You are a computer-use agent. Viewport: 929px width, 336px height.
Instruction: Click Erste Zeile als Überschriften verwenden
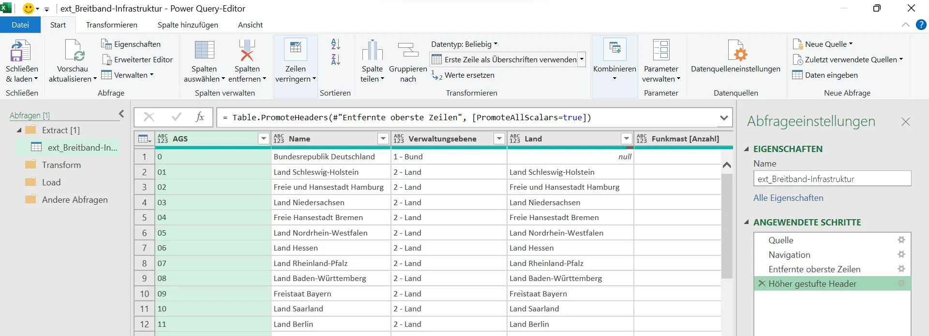coord(504,59)
